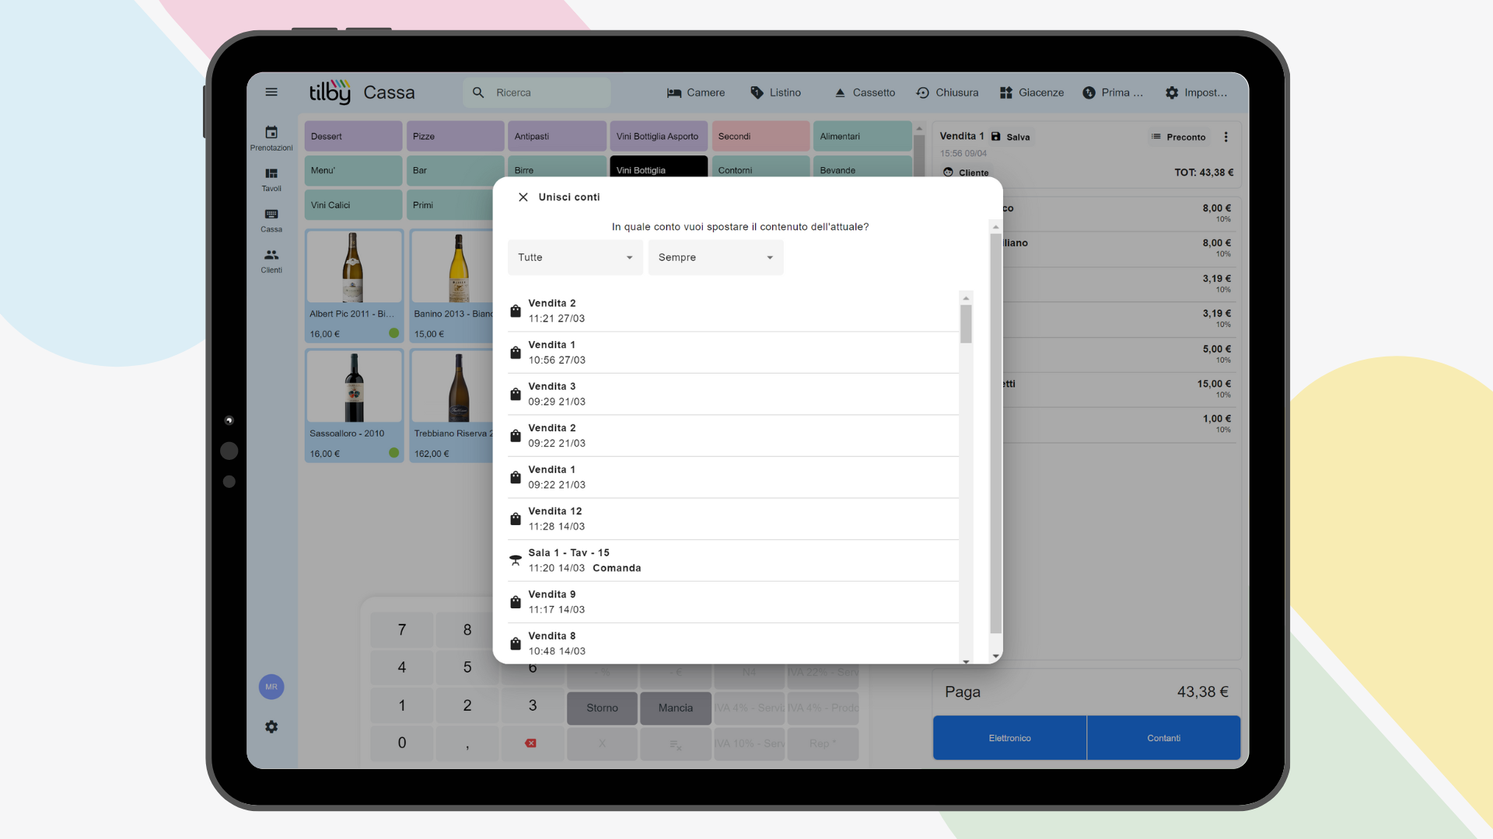Screen dimensions: 1493x839
Task: Open Prenotazioni calendar in sidebar
Action: coord(271,138)
